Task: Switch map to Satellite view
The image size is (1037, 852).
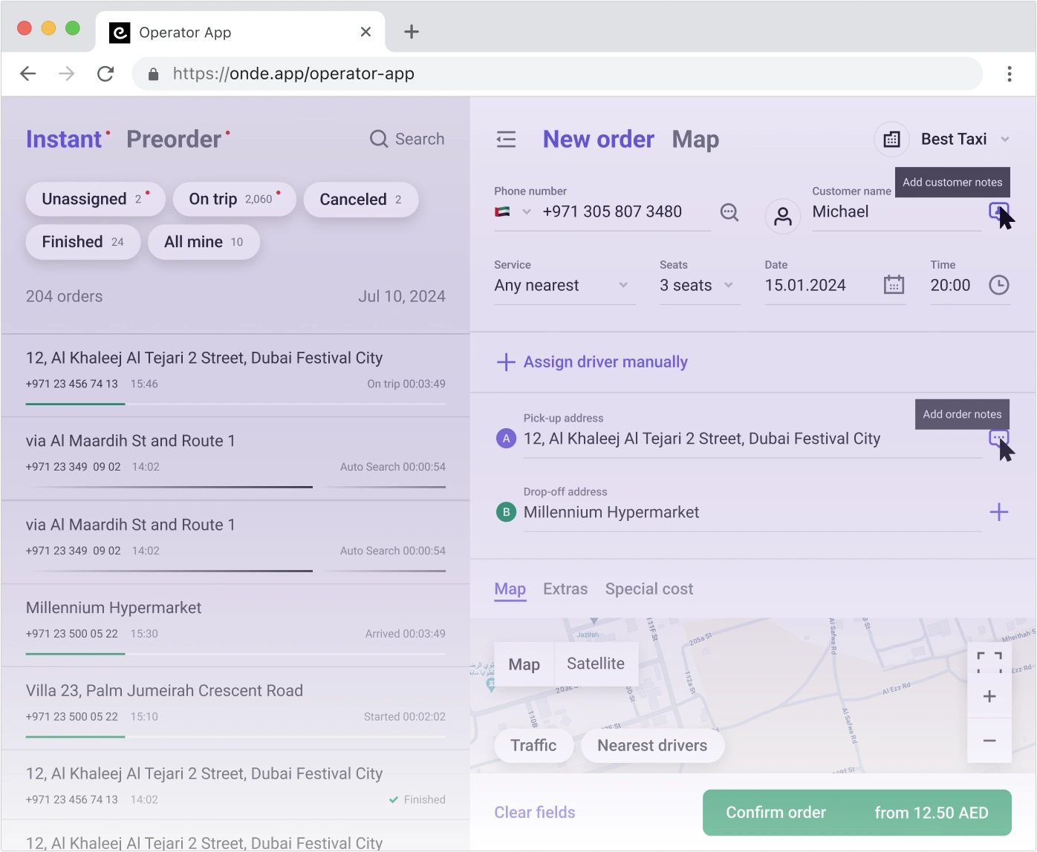Action: coord(595,663)
